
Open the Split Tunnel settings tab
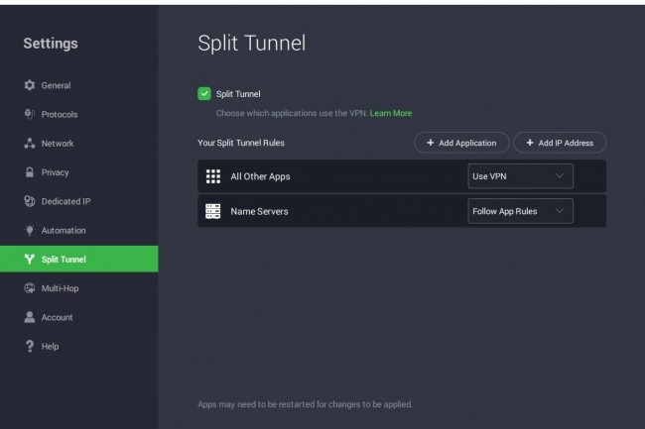[78, 260]
